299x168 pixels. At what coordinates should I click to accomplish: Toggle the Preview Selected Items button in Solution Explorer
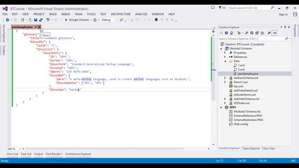pyautogui.click(x=274, y=33)
